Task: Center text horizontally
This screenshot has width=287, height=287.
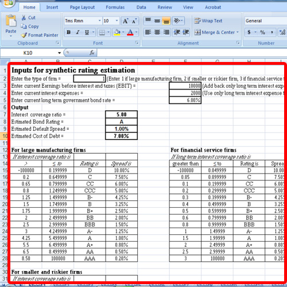Action: pos(157,32)
